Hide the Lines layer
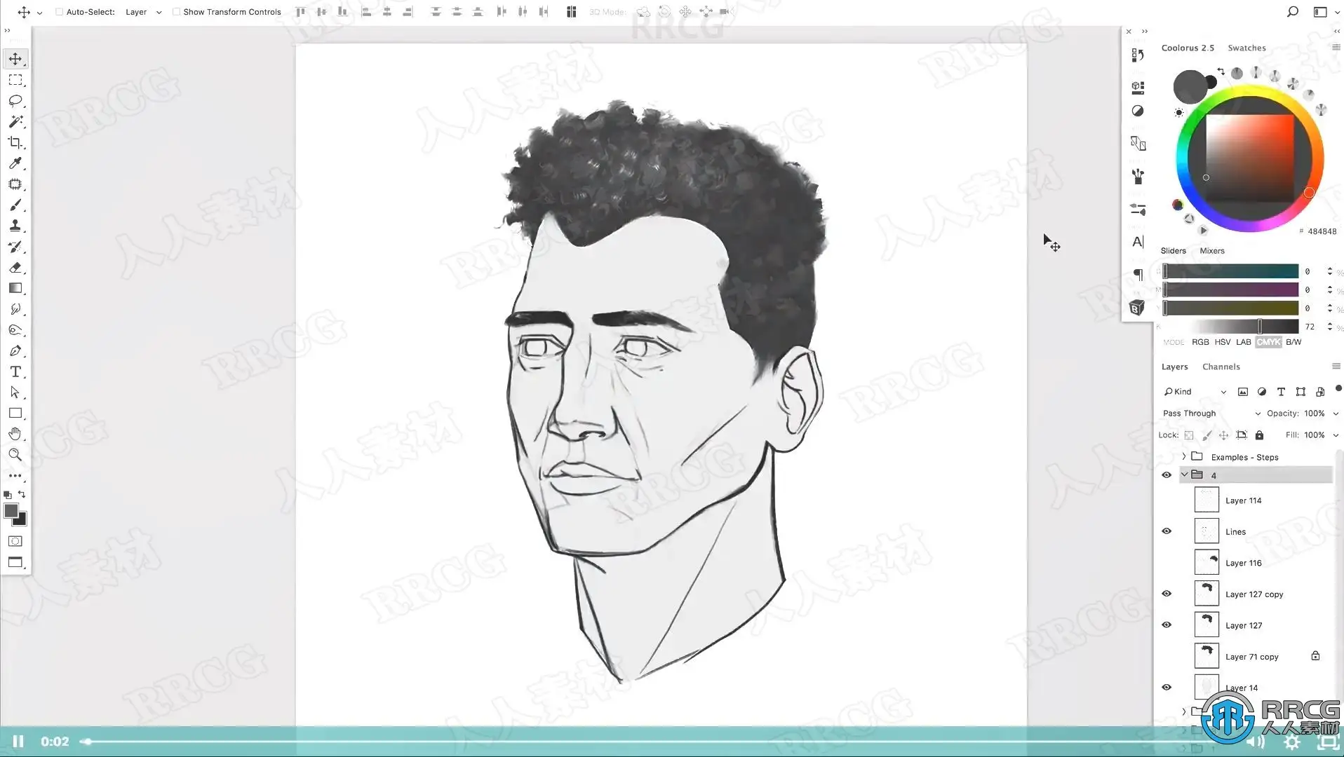1344x757 pixels. coord(1167,531)
